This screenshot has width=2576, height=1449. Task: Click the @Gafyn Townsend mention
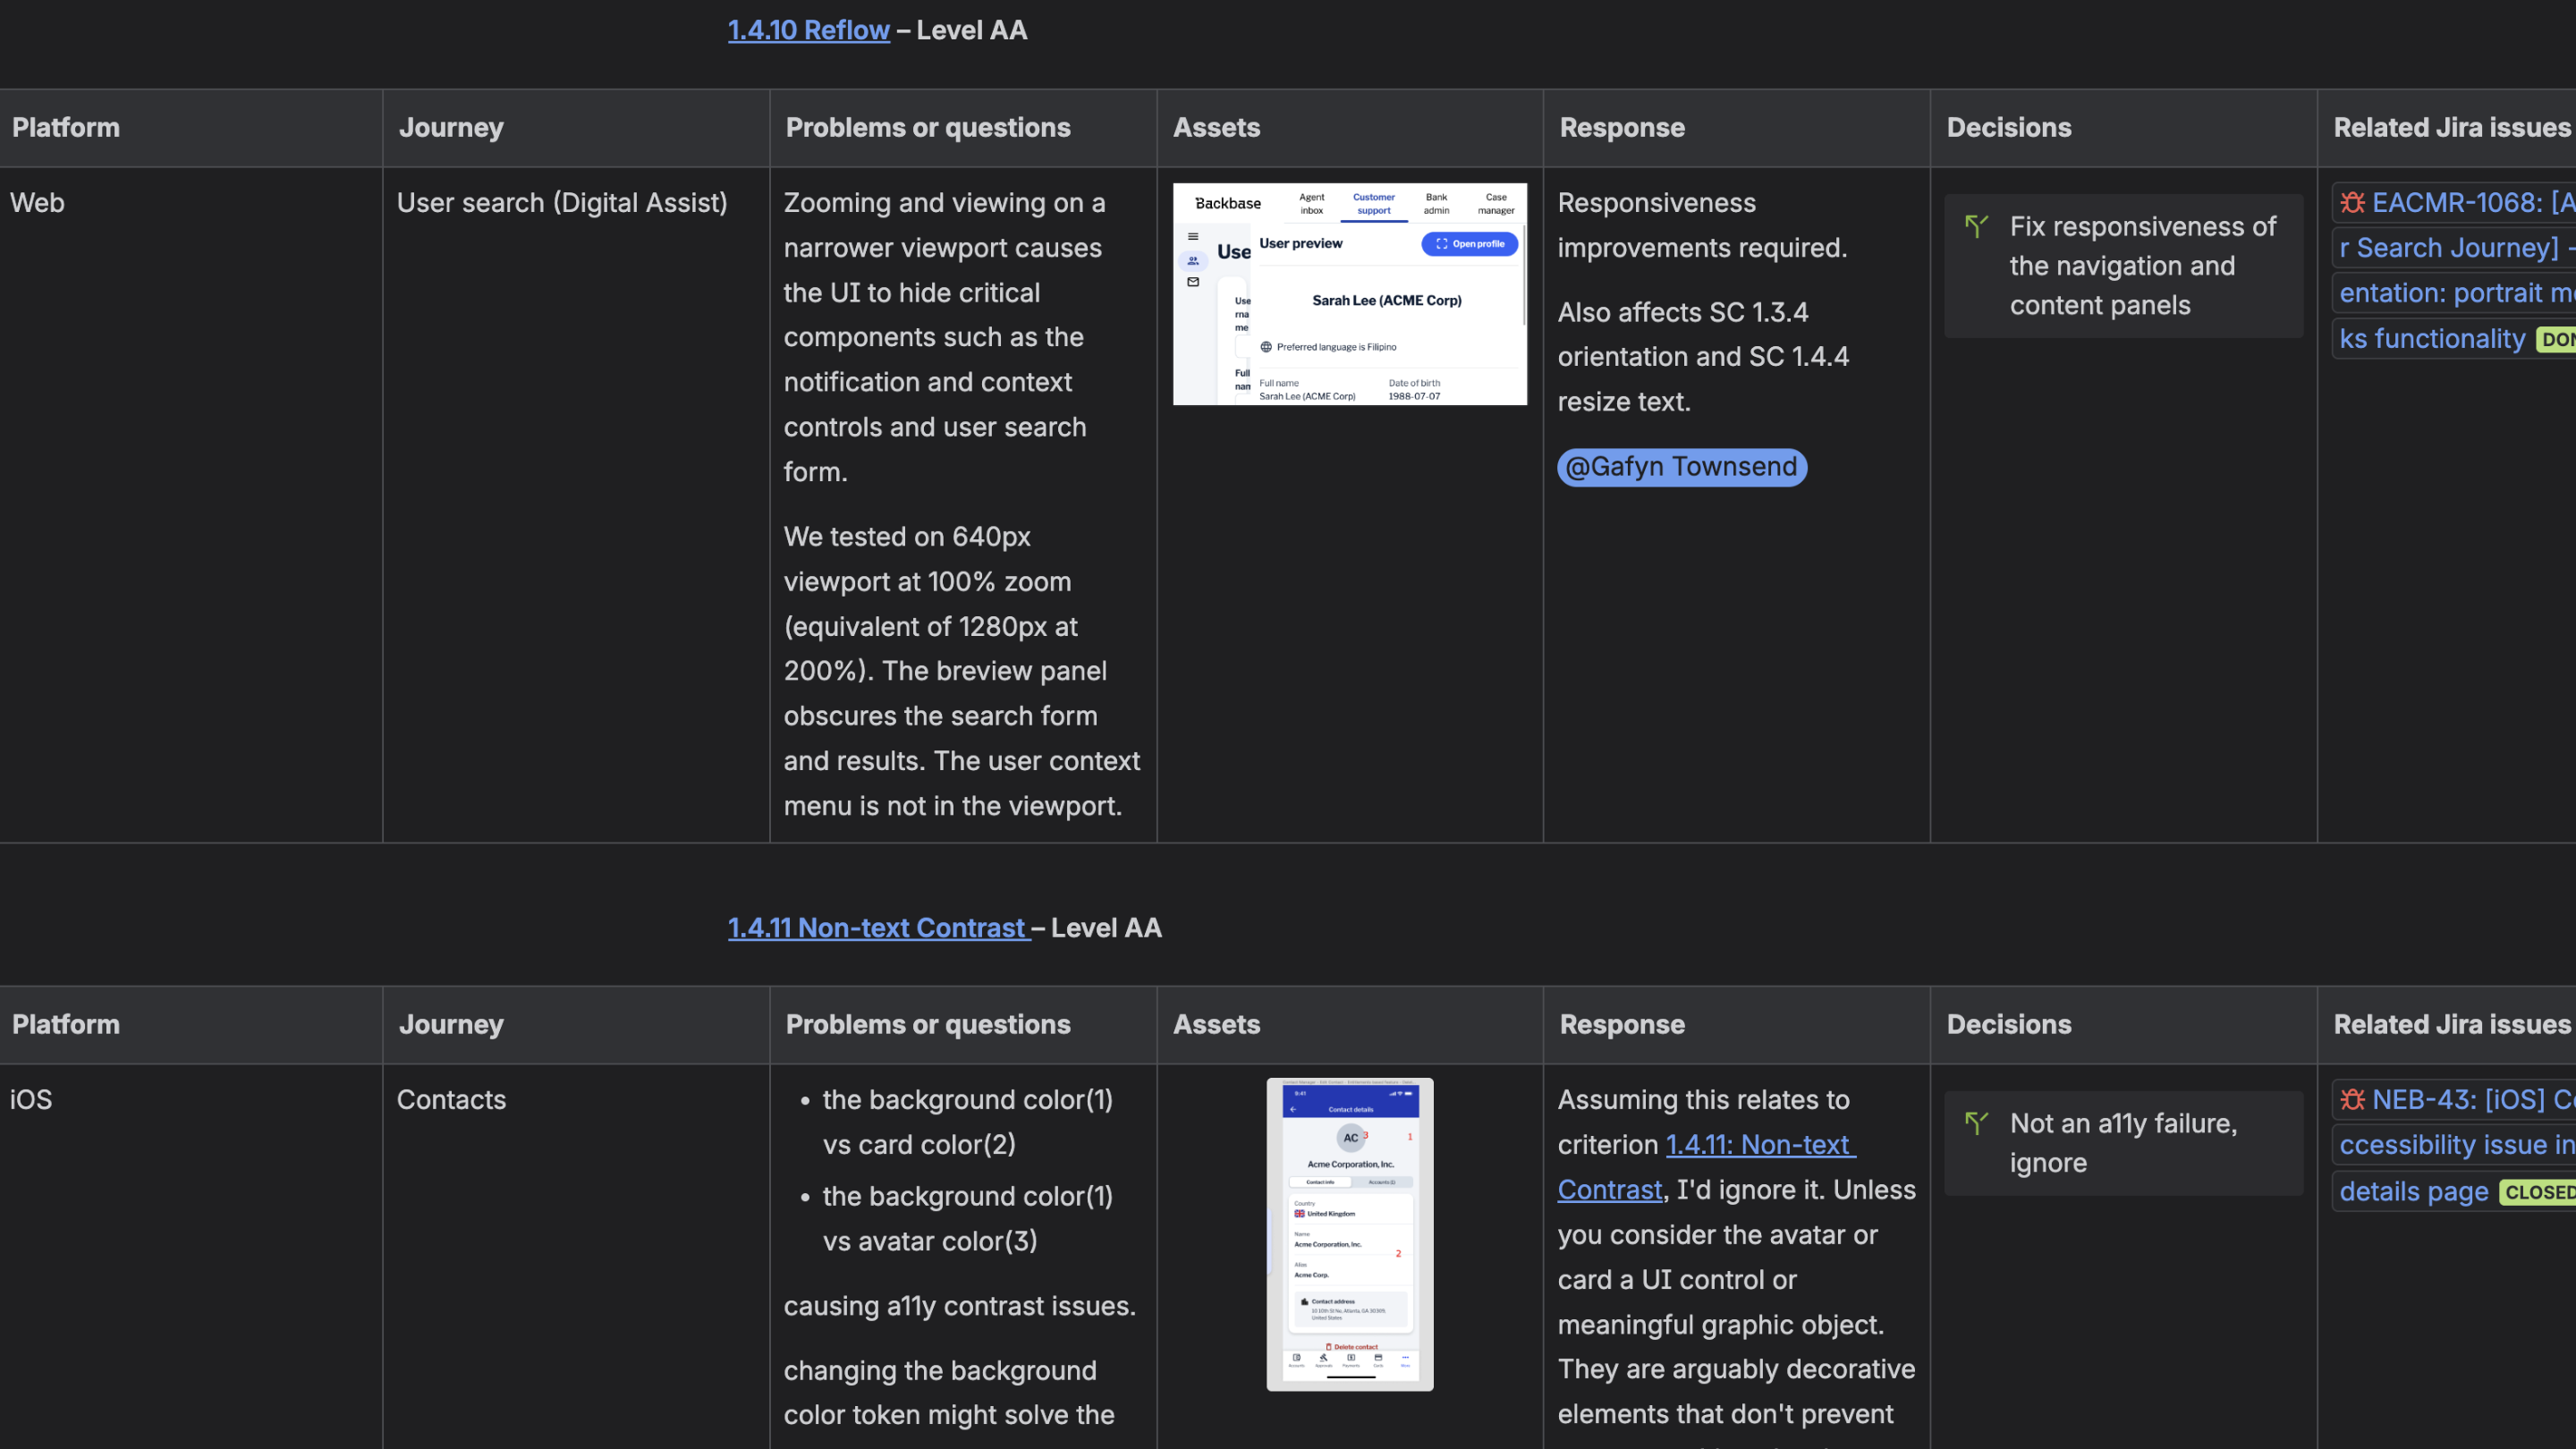1681,467
